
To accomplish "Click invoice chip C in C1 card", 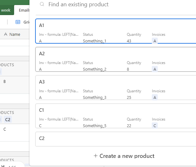I will (155, 126).
